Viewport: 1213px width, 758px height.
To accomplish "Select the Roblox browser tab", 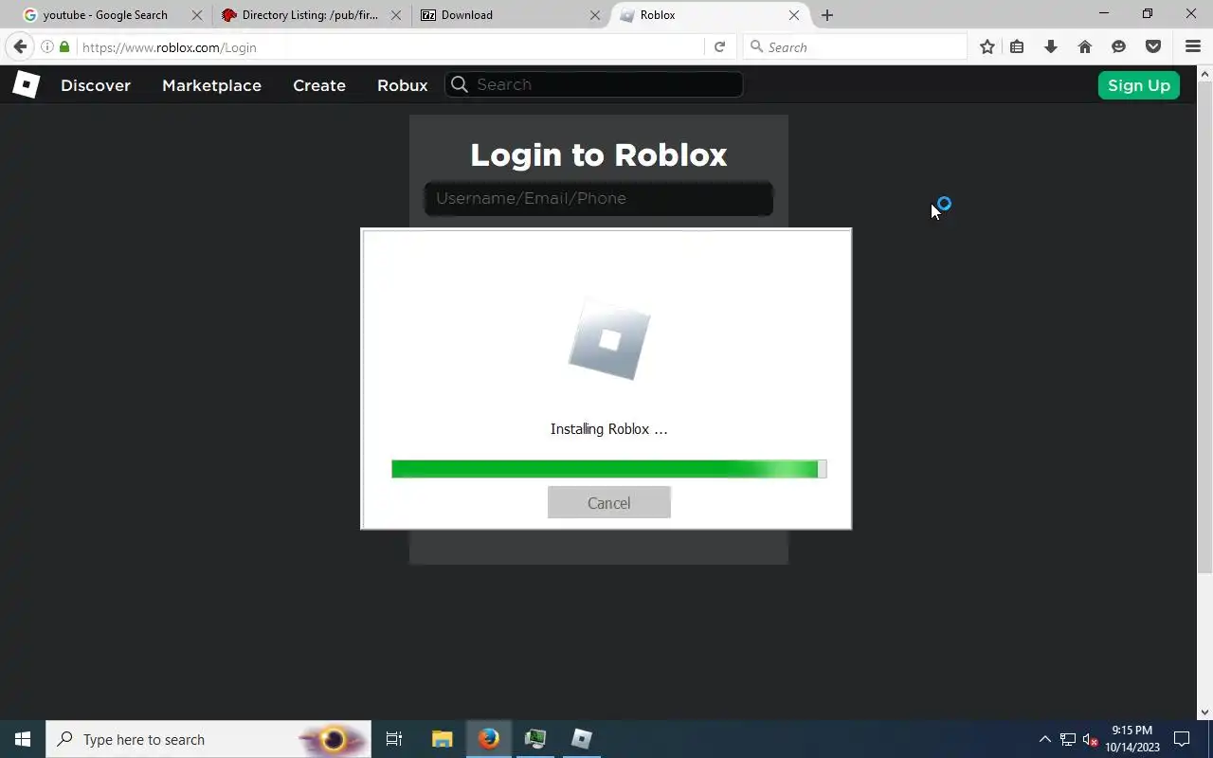I will [x=658, y=15].
